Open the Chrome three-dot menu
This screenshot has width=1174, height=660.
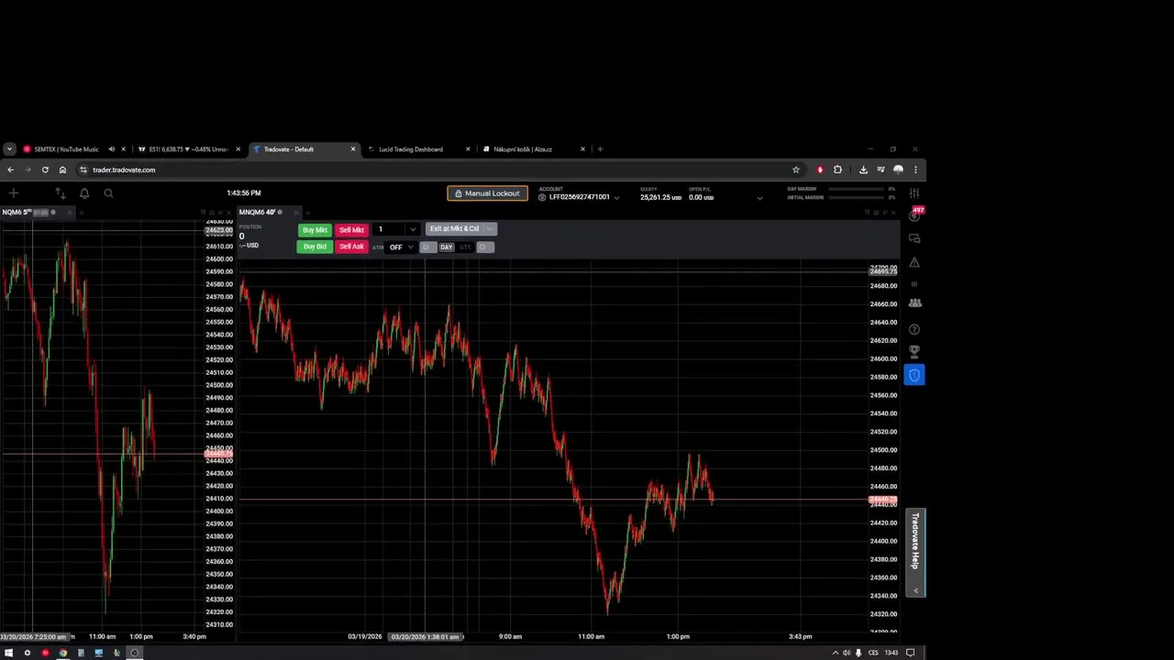tap(915, 170)
